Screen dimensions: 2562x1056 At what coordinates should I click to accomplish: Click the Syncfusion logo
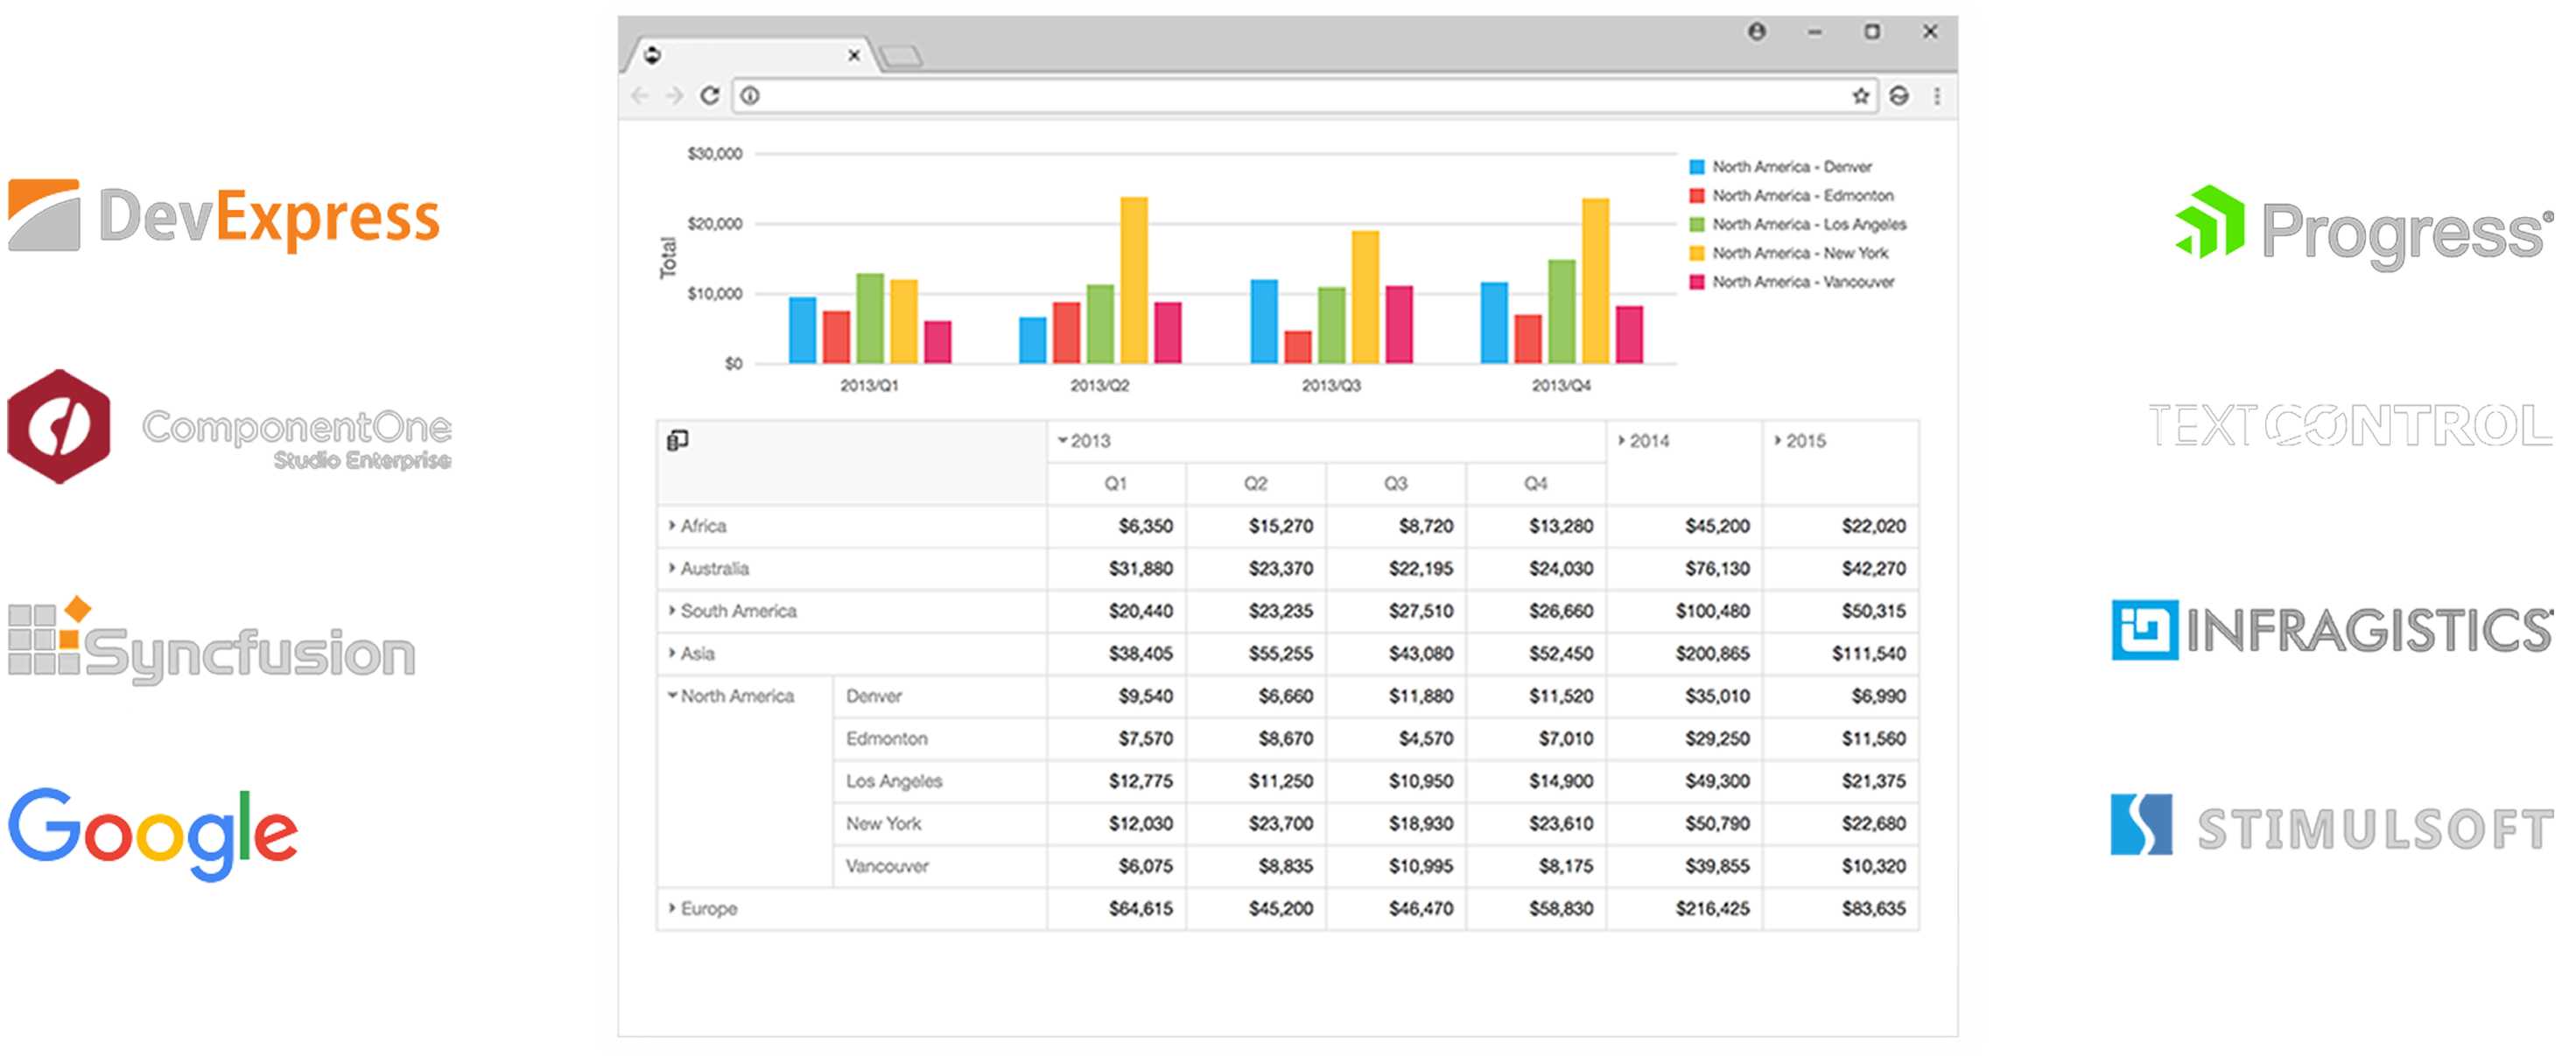pyautogui.click(x=211, y=641)
